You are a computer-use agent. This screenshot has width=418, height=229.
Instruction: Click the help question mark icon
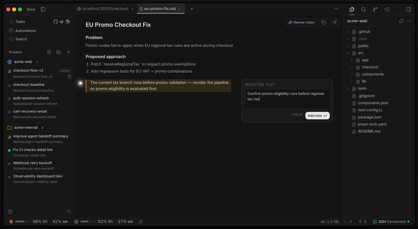[x=10, y=212]
